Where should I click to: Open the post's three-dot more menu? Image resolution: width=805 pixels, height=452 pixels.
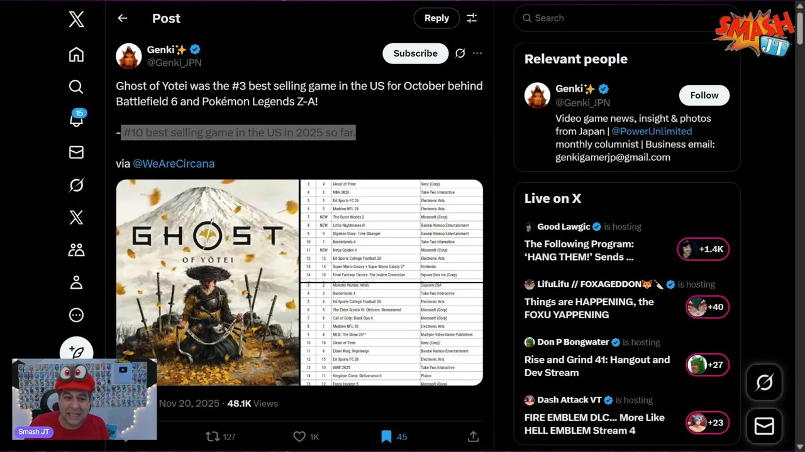477,53
